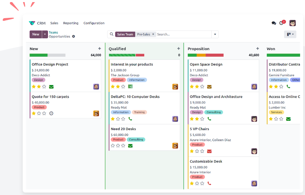The height and width of the screenshot is (195, 305).
Task: Go to the Teams breadcrumb link
Action: point(53,32)
